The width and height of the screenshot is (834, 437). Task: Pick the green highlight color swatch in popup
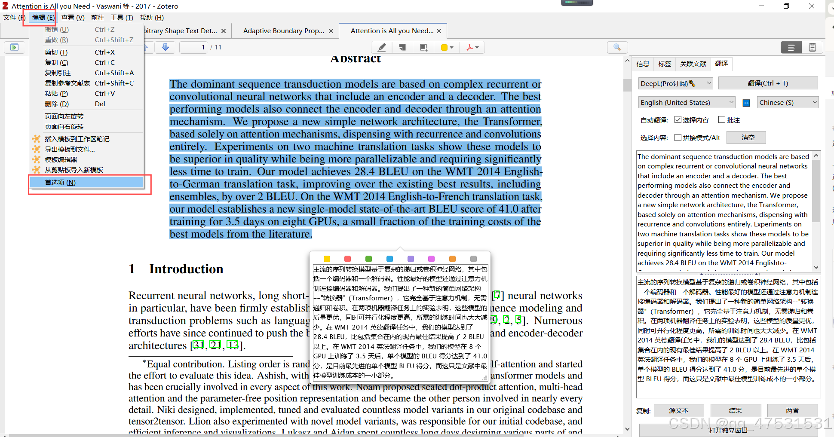368,259
